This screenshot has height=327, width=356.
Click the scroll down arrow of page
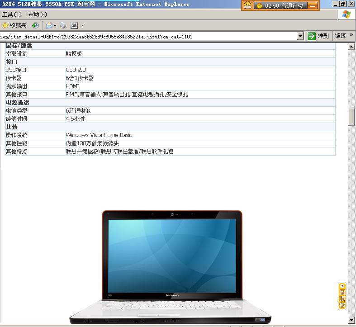pyautogui.click(x=351, y=320)
